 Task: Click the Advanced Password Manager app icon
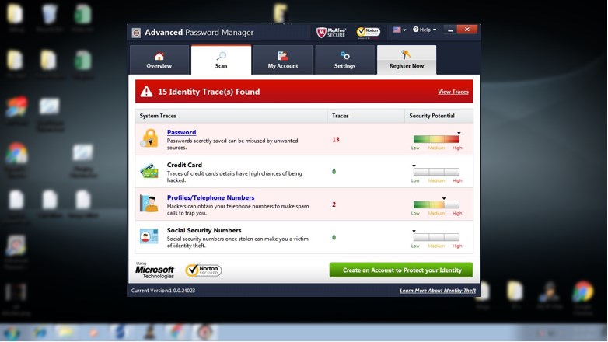tap(136, 33)
